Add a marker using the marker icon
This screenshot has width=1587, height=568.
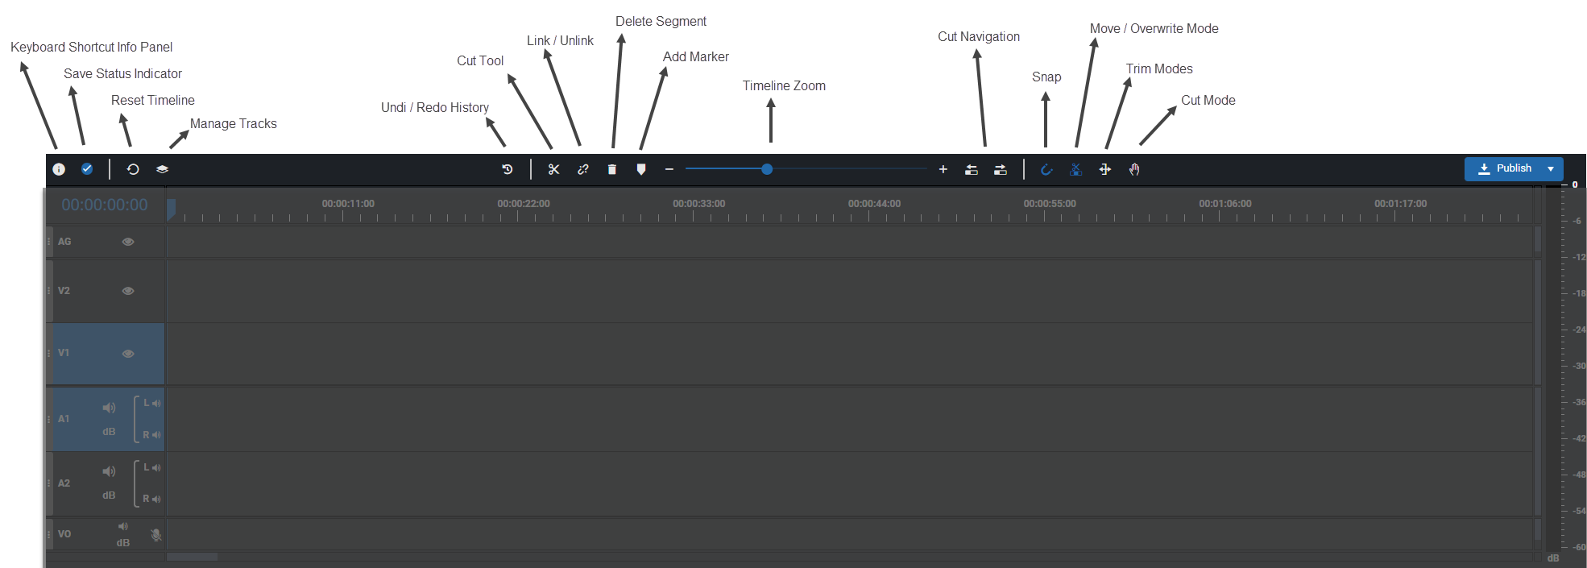641,169
